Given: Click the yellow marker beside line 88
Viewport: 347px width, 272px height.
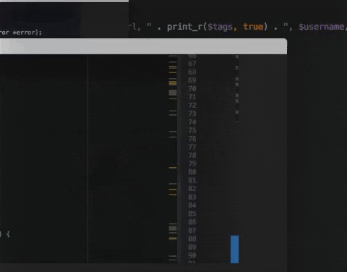Looking at the screenshot, I should pos(173,239).
